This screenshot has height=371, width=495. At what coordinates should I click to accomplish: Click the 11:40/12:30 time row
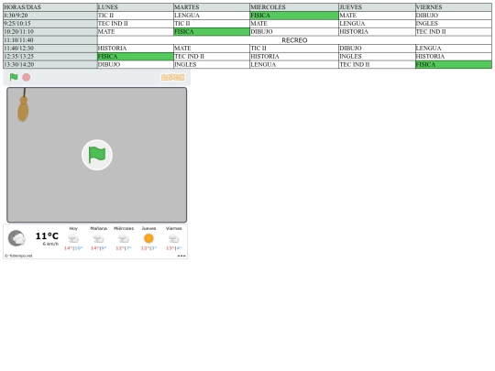(x=50, y=49)
